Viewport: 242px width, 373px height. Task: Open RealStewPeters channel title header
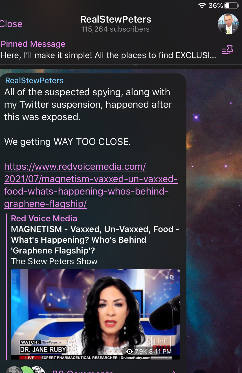click(116, 19)
